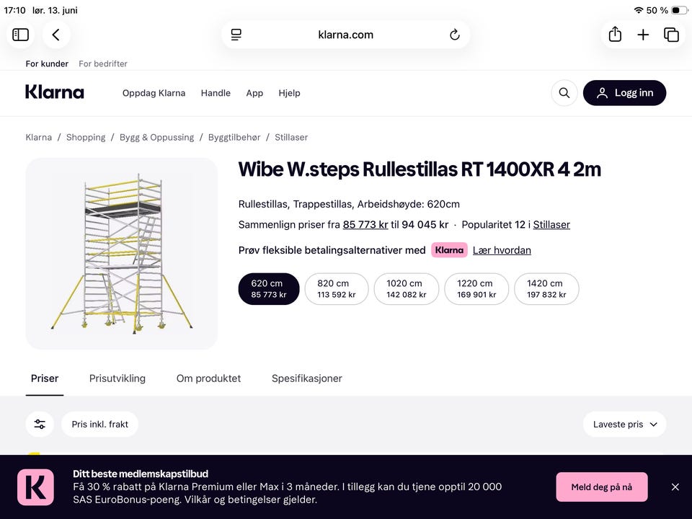Follow the Lær hvordan link
This screenshot has width=692, height=519.
[502, 250]
